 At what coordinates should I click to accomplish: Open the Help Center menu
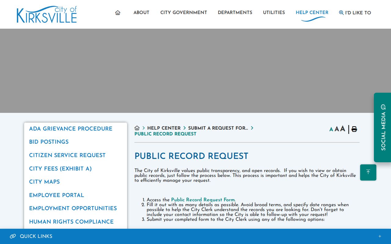click(312, 13)
